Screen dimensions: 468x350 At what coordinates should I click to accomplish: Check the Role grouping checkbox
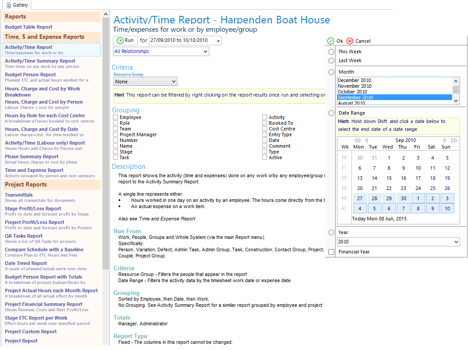pos(116,123)
